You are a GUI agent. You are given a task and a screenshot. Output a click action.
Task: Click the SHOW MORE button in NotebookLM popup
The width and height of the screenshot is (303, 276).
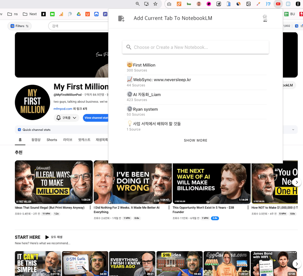195,140
